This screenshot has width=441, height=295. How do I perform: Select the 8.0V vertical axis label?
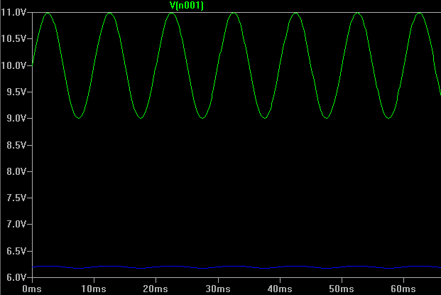pyautogui.click(x=16, y=171)
